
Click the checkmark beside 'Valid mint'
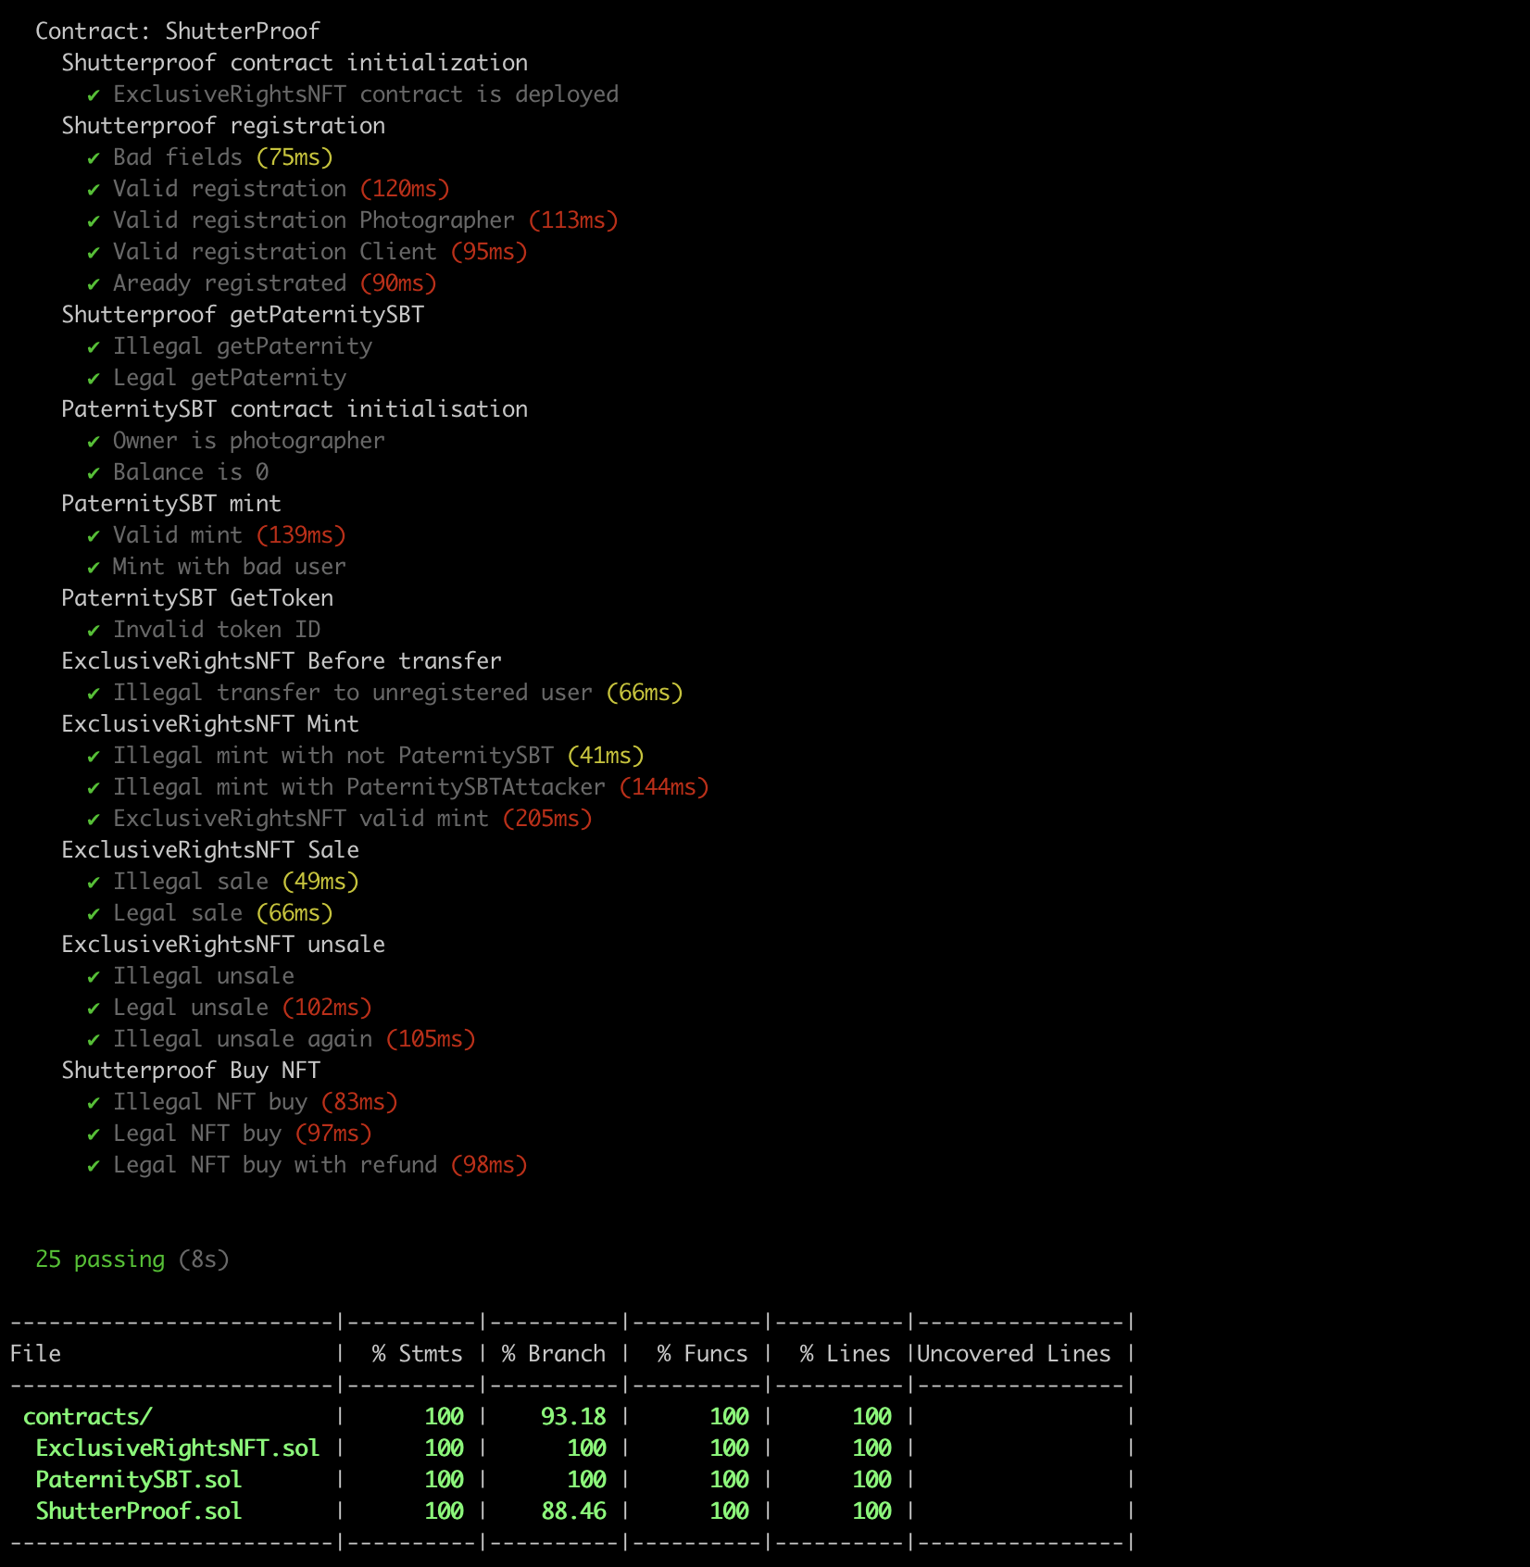pos(93,536)
